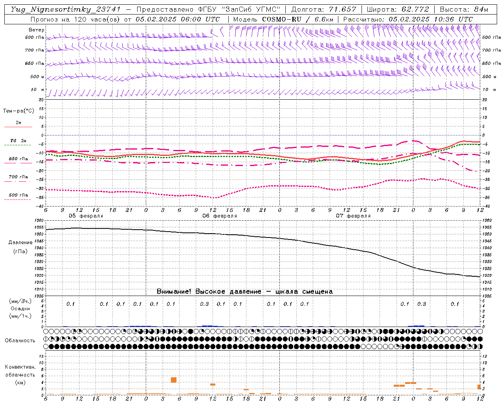
Task: Click the '05 февраля' date label
Action: pos(86,216)
